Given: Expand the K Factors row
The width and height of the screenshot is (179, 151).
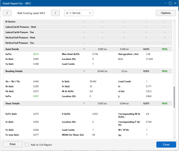Looking at the screenshot, I should click(x=11, y=22).
